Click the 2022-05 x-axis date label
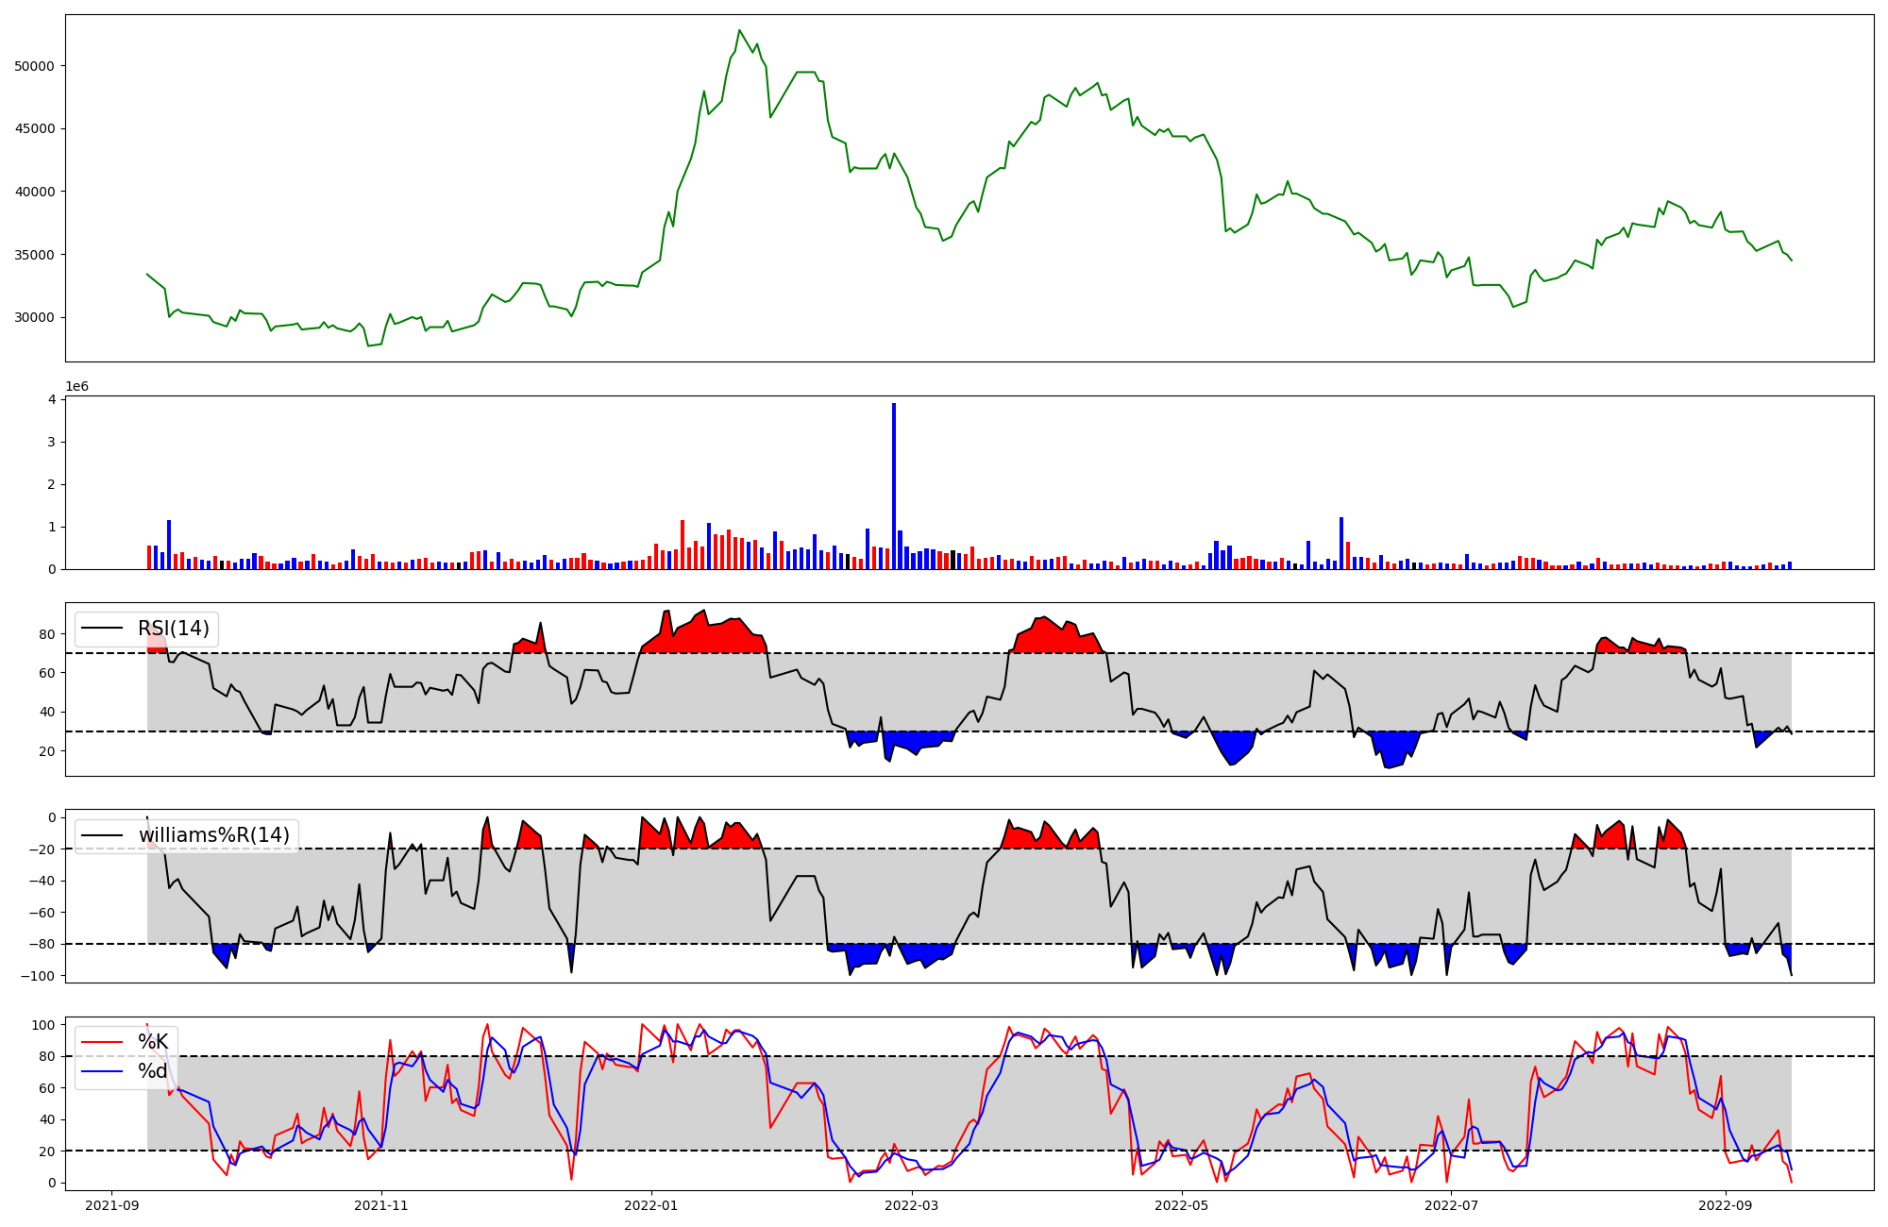 tap(1182, 1205)
